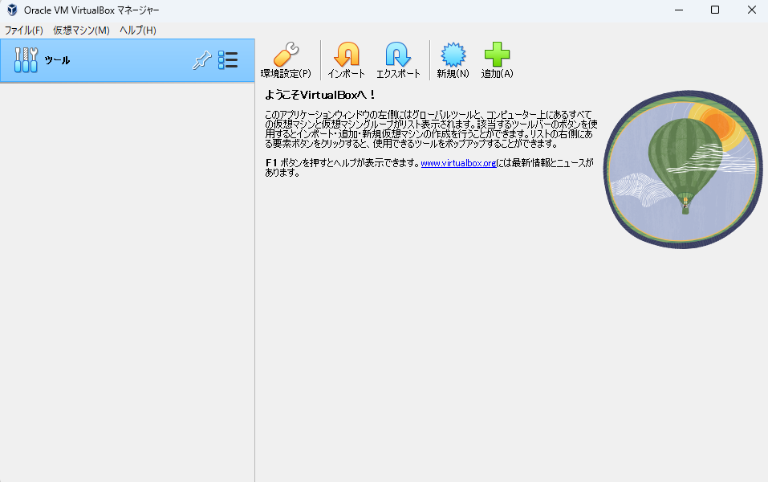768x482 pixels.
Task: Close the VirtualBox Manager window
Action: pyautogui.click(x=750, y=10)
